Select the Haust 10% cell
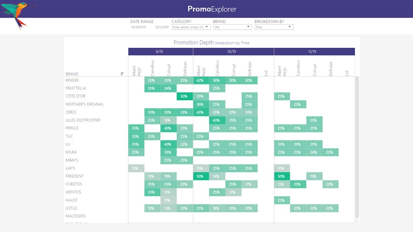Viewport: 413px width, 232px height. point(168,200)
